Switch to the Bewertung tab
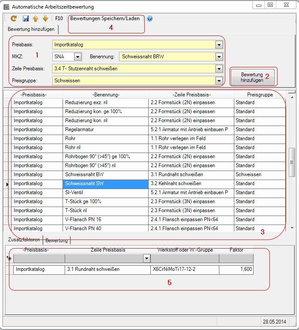 coord(57,240)
